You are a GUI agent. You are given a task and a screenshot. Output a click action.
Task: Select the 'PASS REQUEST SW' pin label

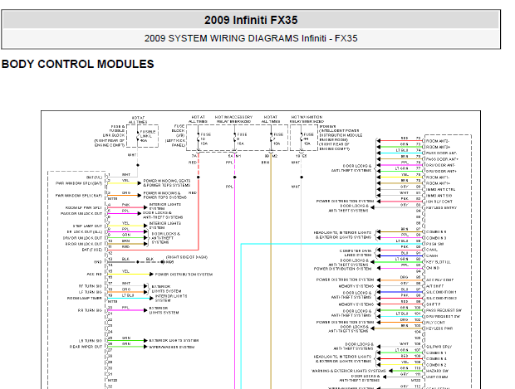[444, 310]
